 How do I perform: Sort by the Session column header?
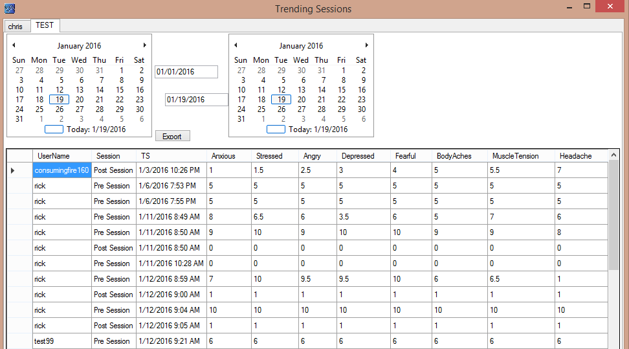click(113, 156)
